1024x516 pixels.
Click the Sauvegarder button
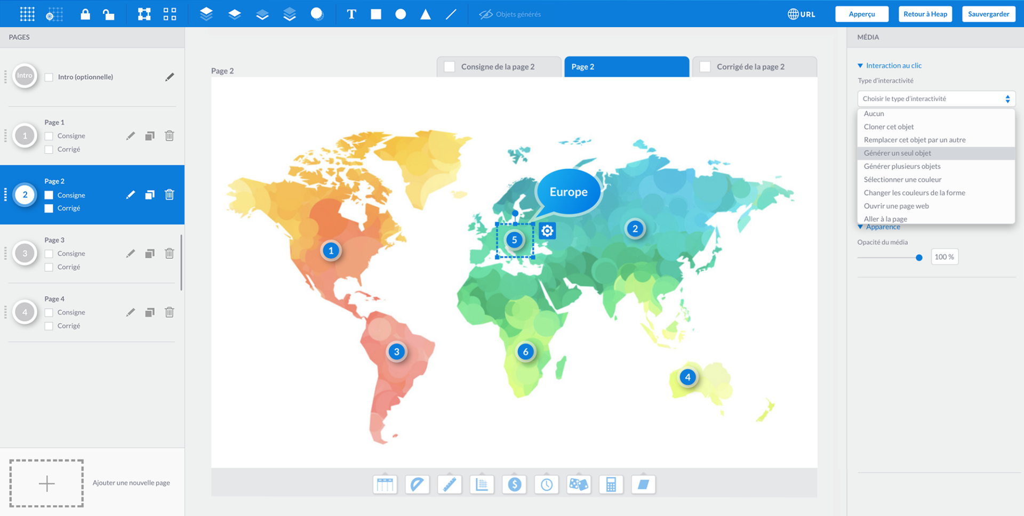tap(988, 14)
